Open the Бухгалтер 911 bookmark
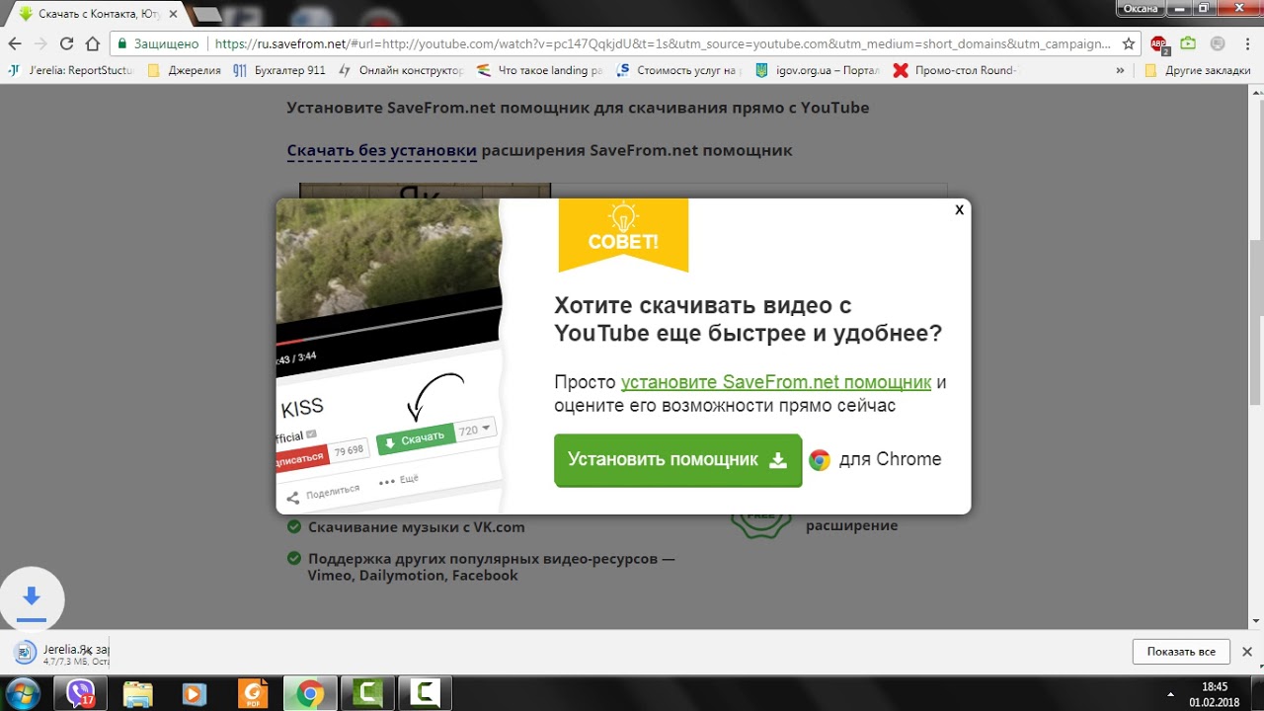1264x711 pixels. coord(279,70)
